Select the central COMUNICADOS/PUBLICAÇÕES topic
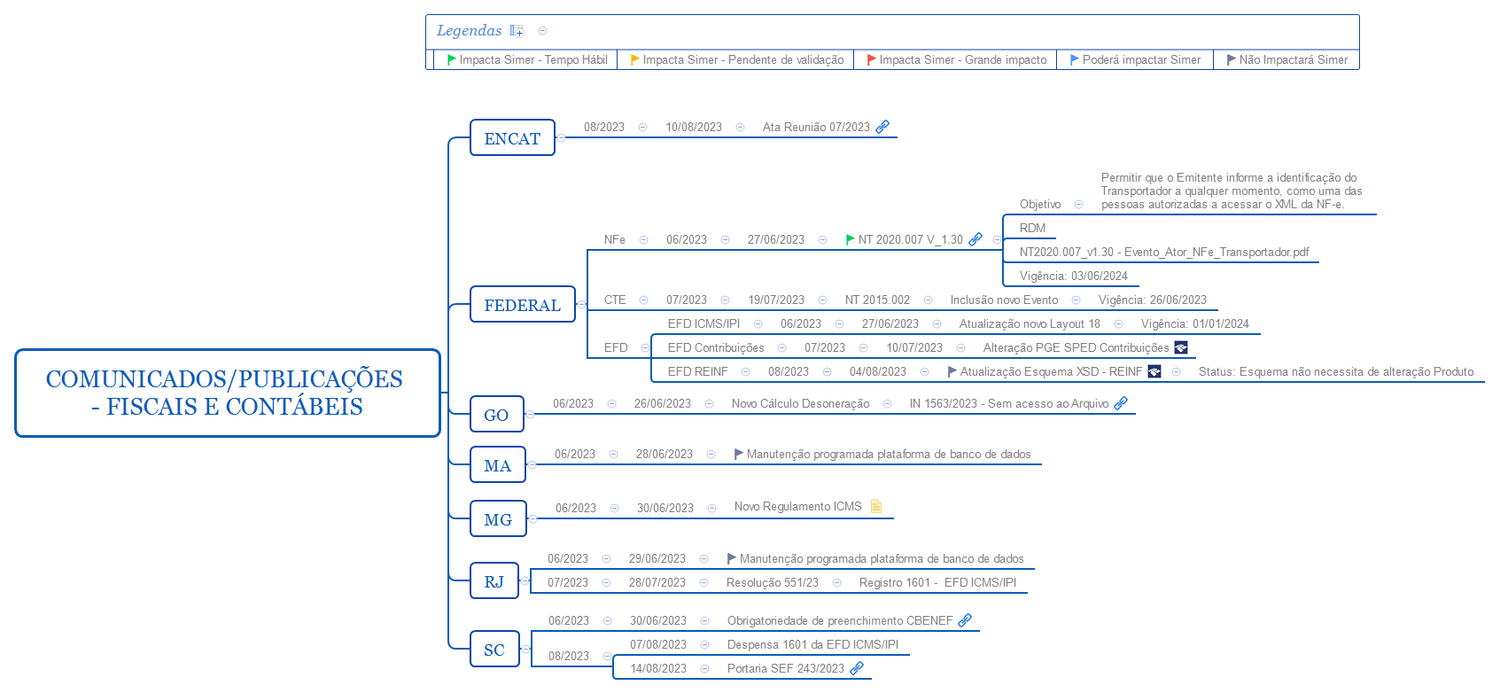Image resolution: width=1500 pixels, height=693 pixels. pyautogui.click(x=228, y=393)
